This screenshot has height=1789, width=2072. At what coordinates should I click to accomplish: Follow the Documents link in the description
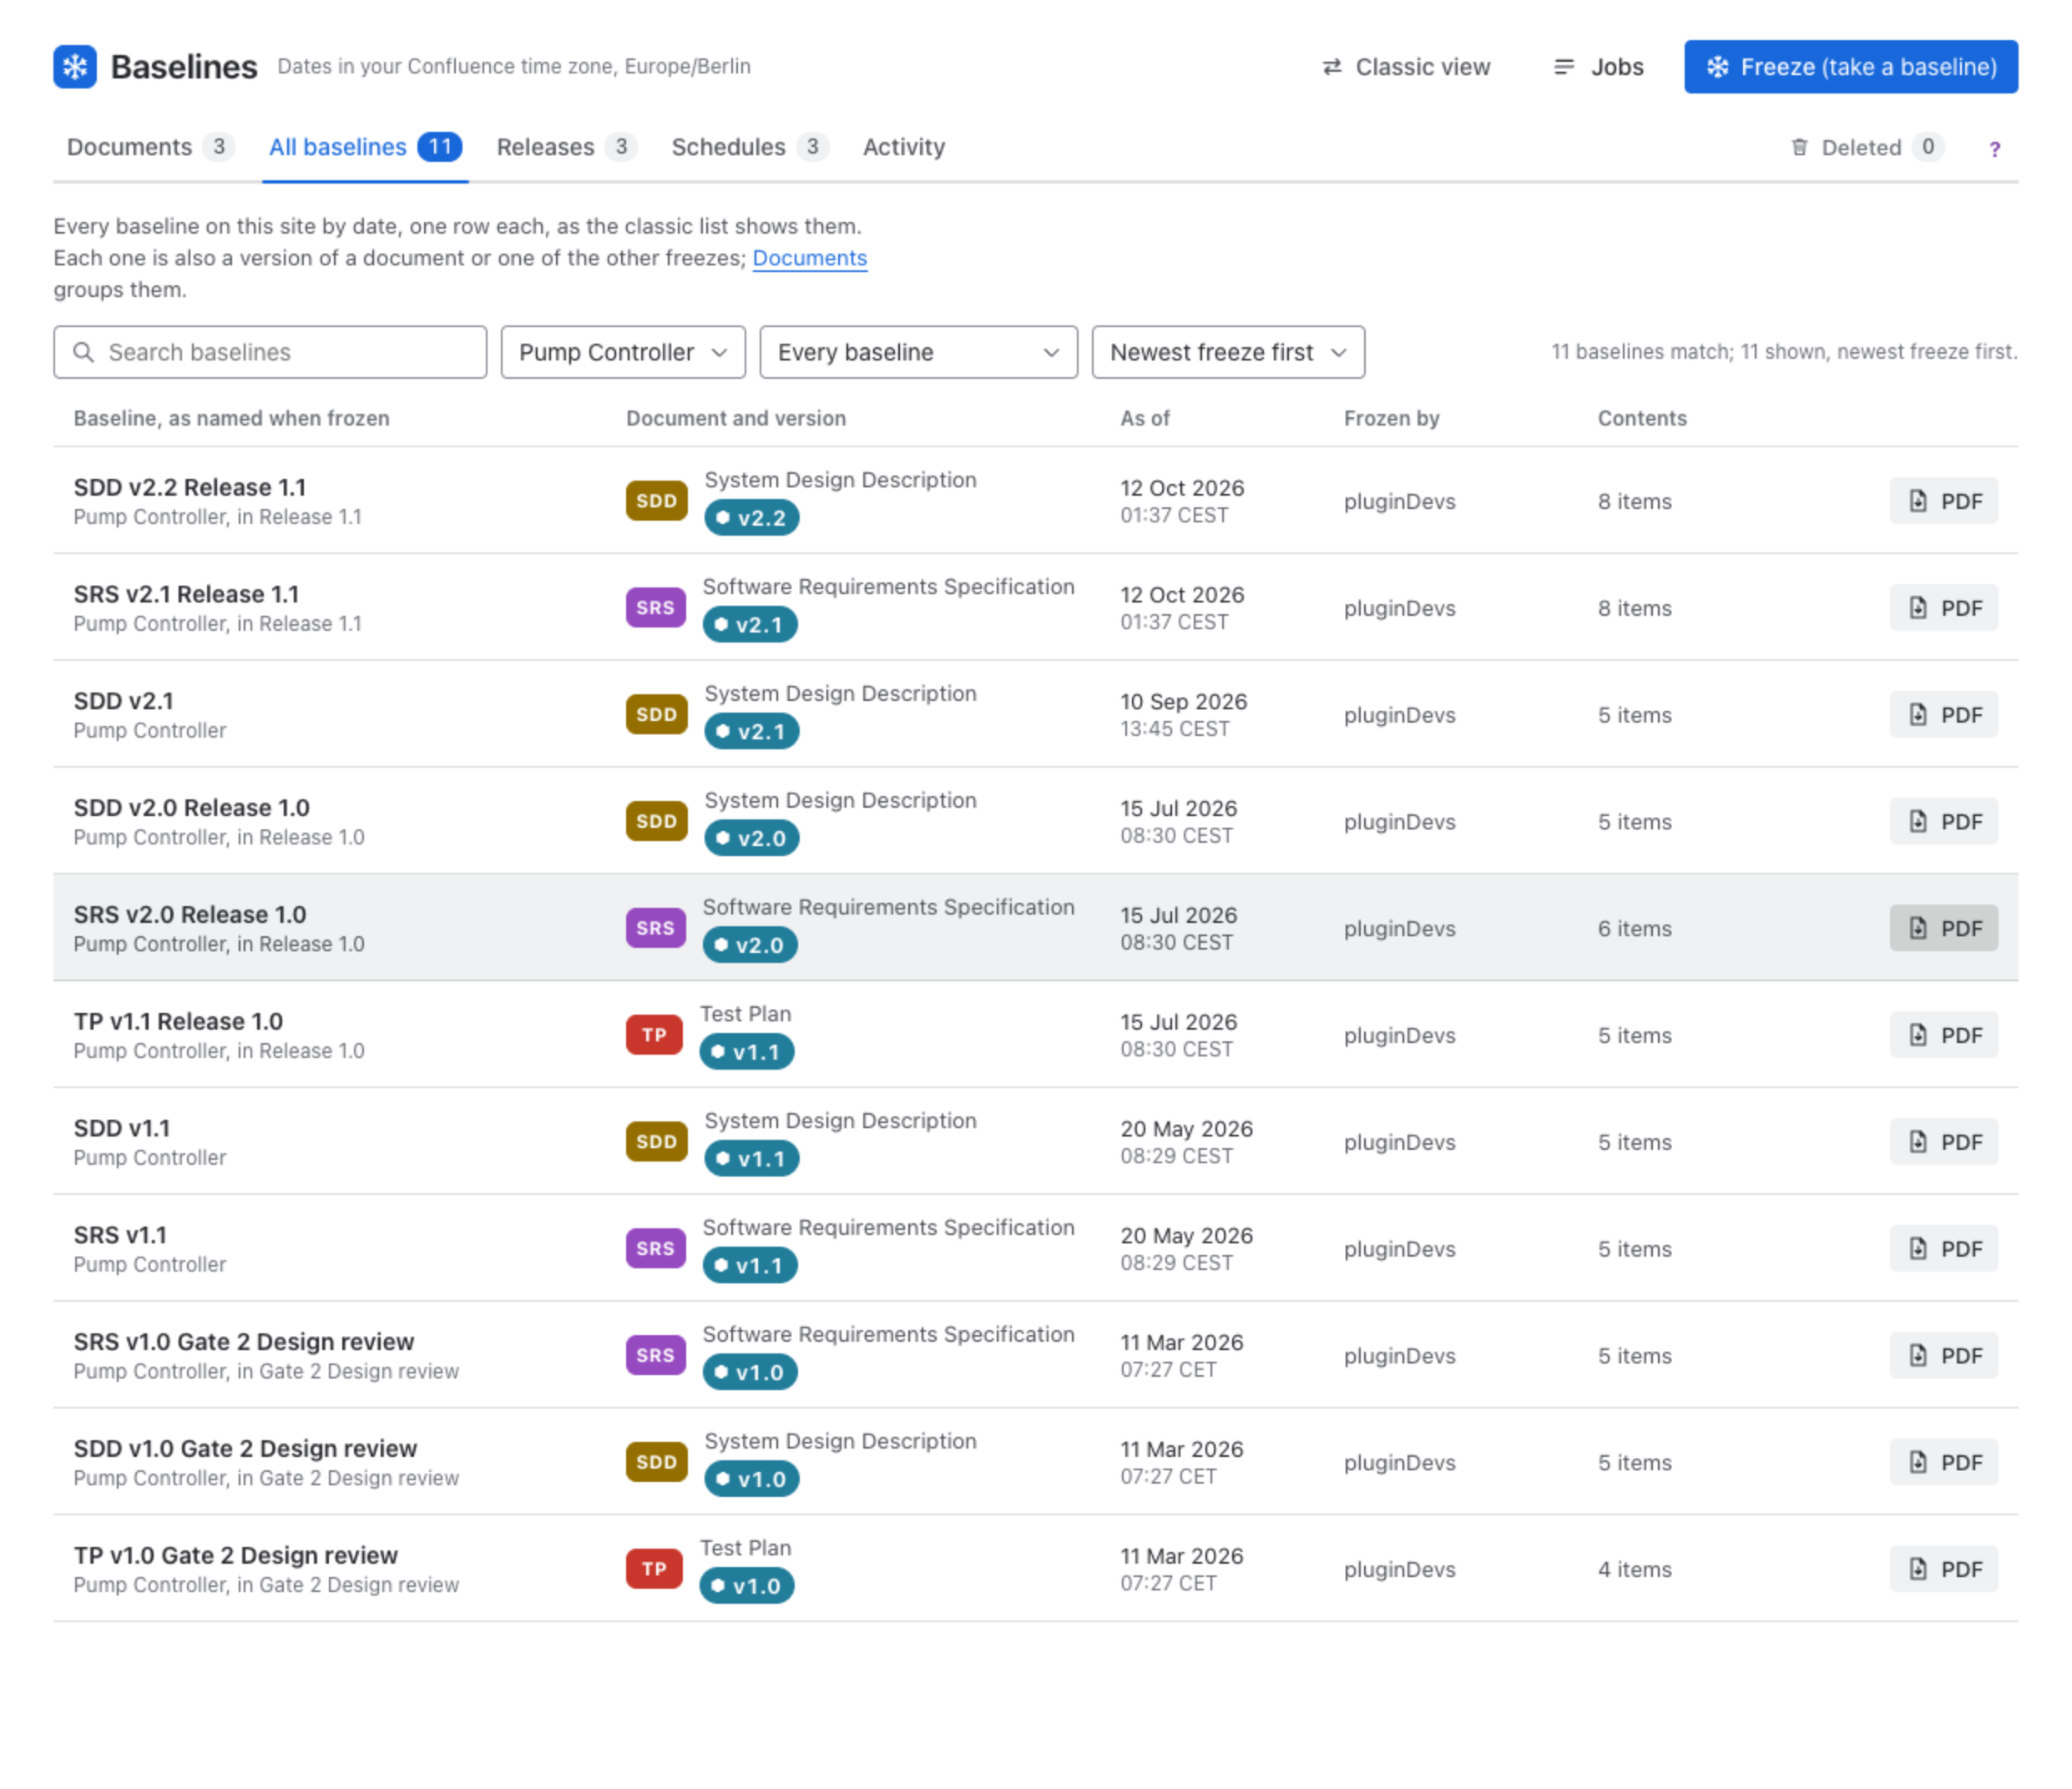point(809,258)
